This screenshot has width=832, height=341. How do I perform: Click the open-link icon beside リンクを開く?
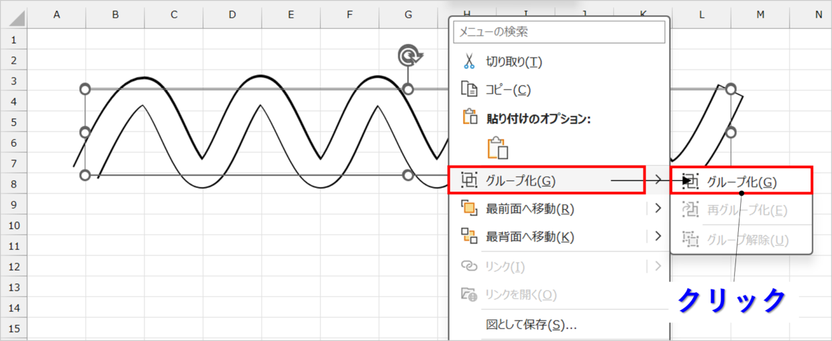468,294
